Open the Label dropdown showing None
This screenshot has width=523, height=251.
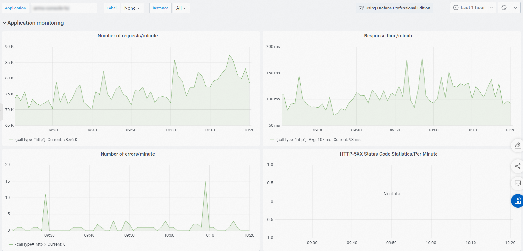pyautogui.click(x=132, y=8)
